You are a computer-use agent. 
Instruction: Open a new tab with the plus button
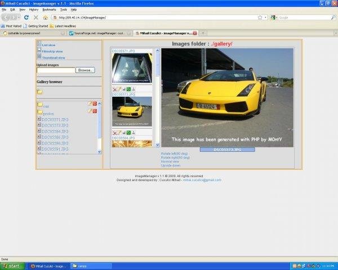203,33
